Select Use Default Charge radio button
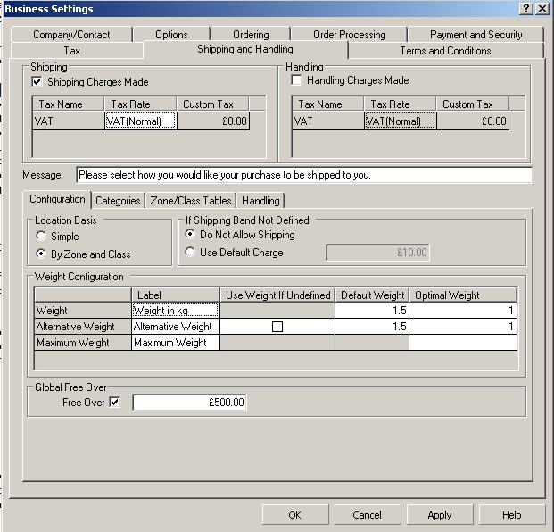Image resolution: width=554 pixels, height=532 pixels. [190, 253]
